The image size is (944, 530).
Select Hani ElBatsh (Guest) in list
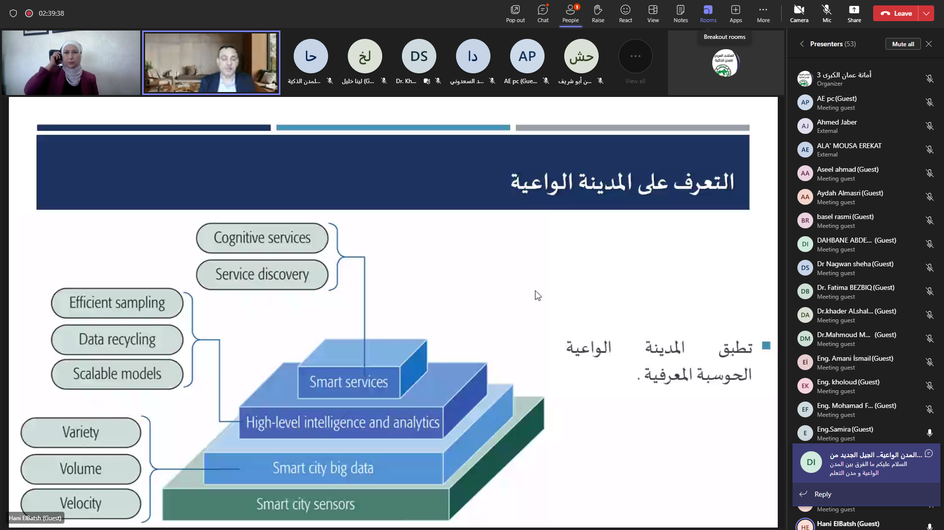865,524
